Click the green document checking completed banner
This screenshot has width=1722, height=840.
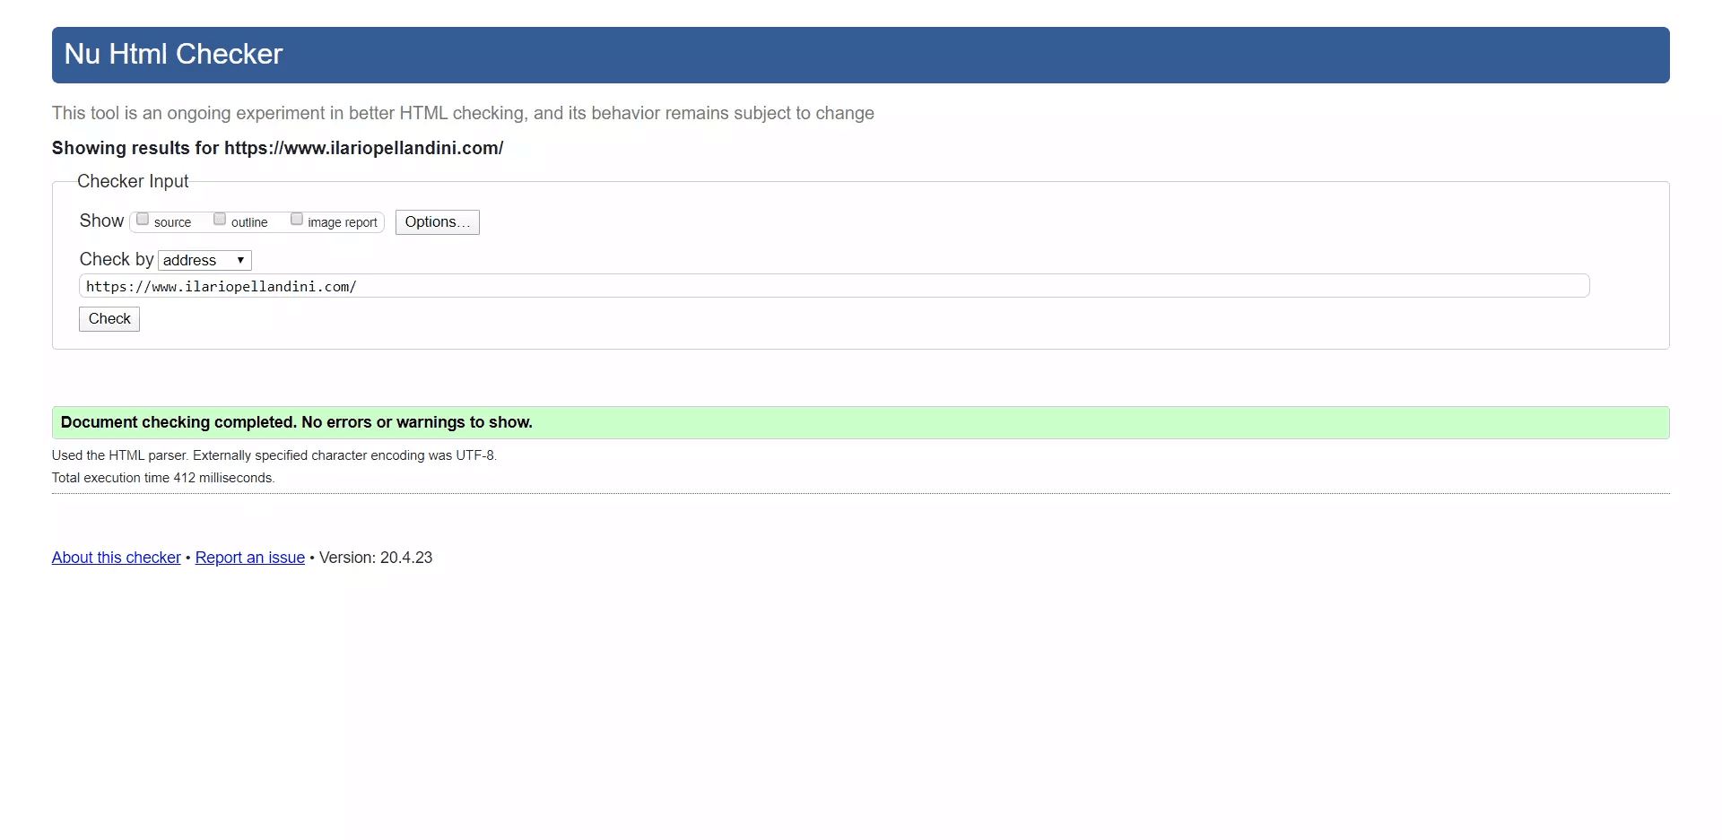point(859,422)
